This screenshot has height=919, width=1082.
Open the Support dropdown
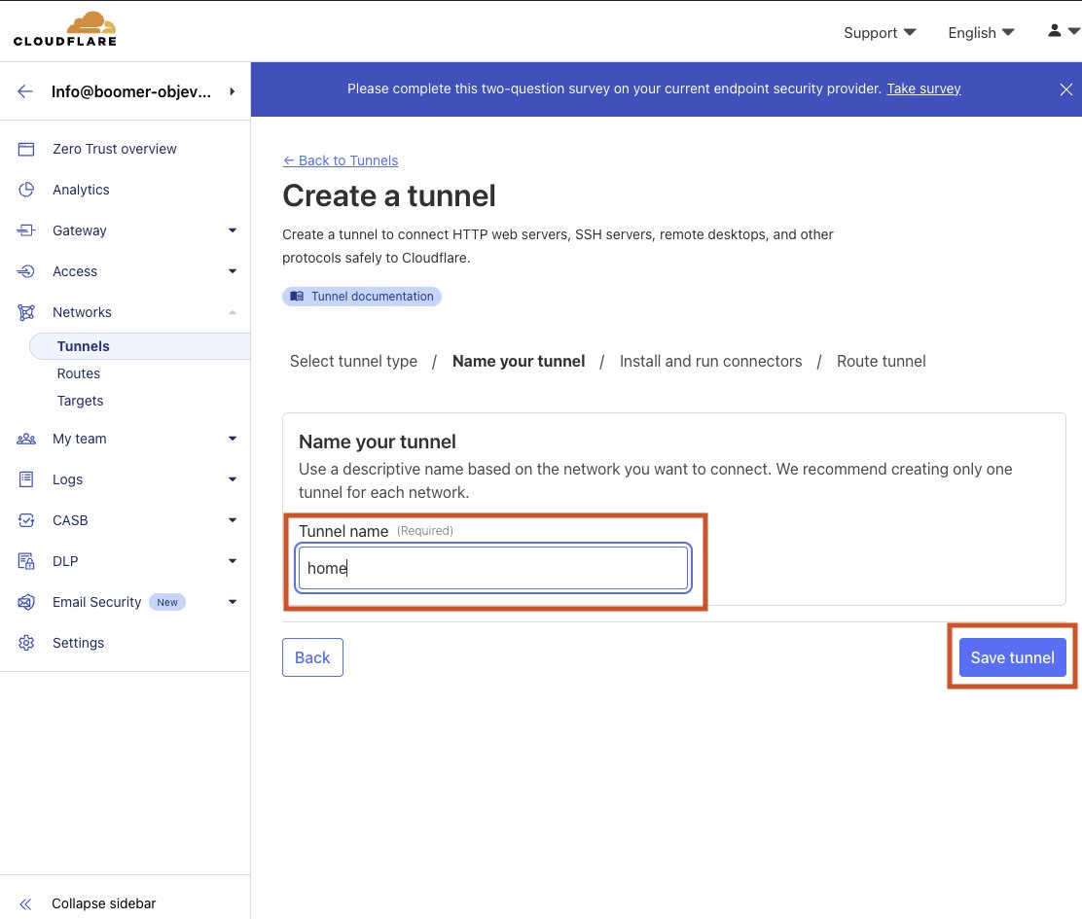880,32
